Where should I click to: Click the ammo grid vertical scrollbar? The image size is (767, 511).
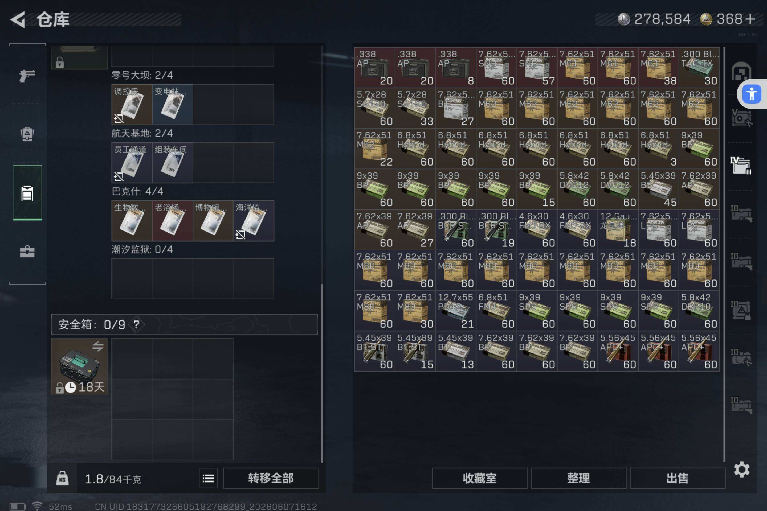pyautogui.click(x=724, y=254)
